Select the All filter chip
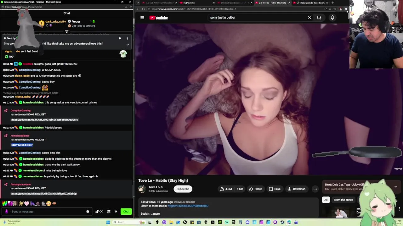The height and width of the screenshot is (226, 403). (326, 200)
